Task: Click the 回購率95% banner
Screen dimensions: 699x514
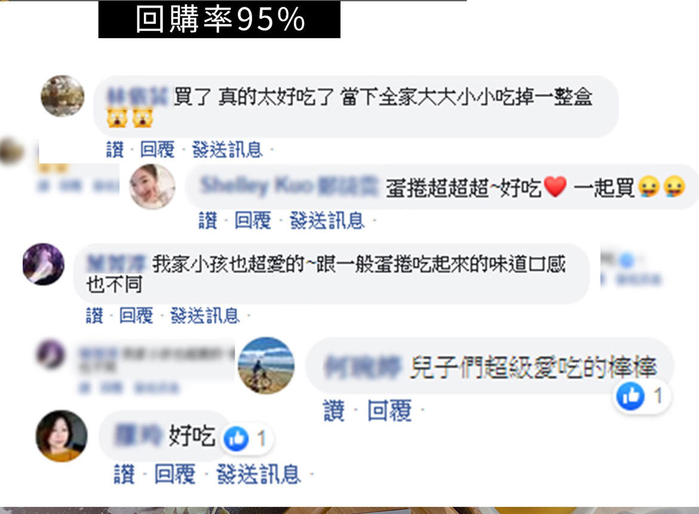Action: [219, 19]
